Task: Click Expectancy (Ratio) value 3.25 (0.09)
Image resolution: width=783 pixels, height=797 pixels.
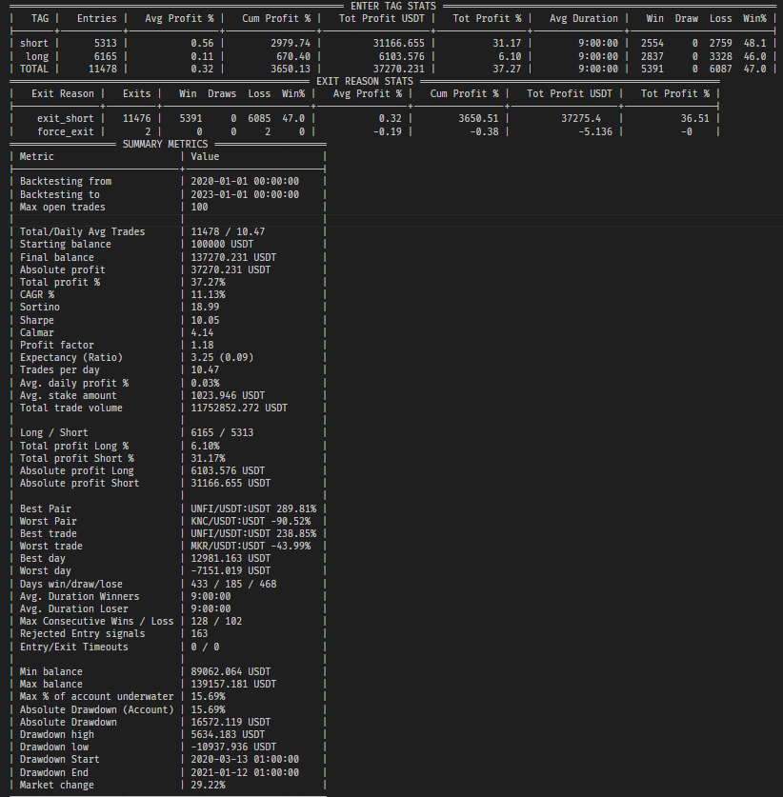Action: 222,357
